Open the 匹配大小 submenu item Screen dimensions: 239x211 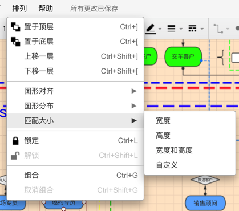click(75, 121)
